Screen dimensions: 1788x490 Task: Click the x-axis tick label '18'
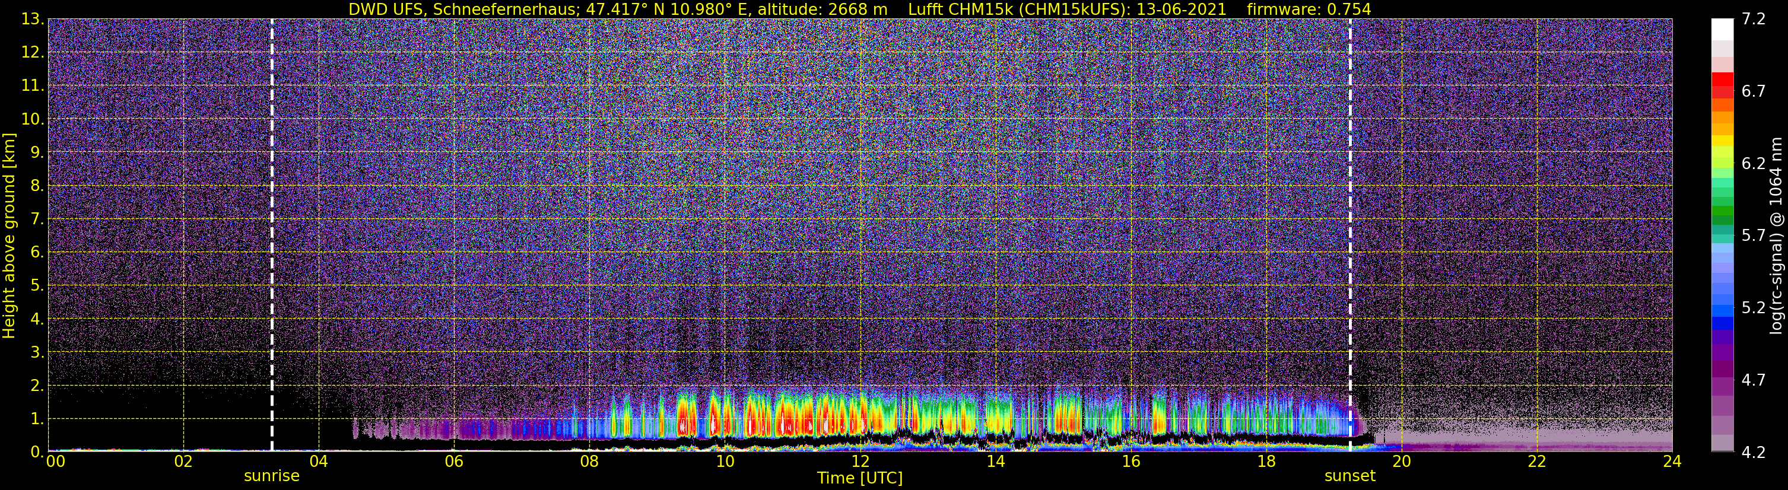pos(1266,462)
